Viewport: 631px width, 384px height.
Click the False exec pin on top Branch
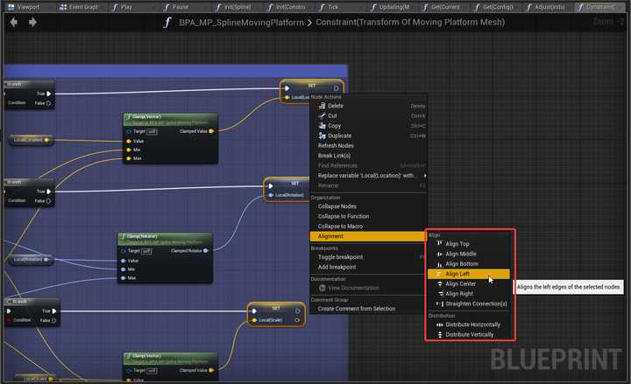[49, 103]
